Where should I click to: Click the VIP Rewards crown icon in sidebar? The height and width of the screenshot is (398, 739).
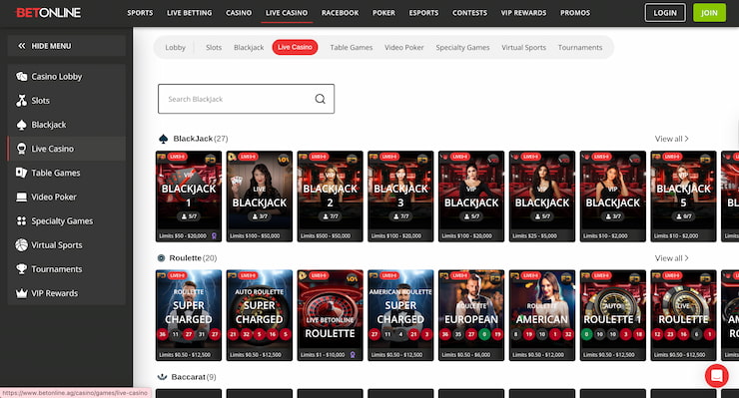[x=21, y=293]
